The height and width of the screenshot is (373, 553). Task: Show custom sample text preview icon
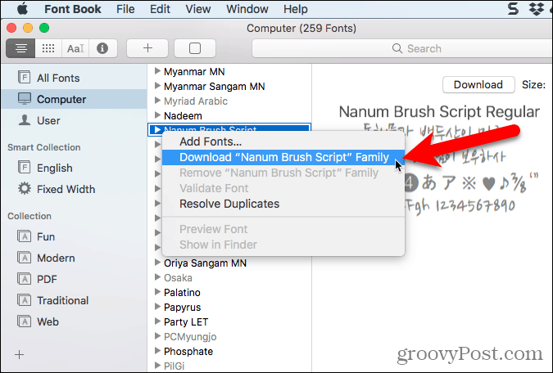point(75,48)
